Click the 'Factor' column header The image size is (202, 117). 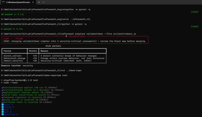8,51
